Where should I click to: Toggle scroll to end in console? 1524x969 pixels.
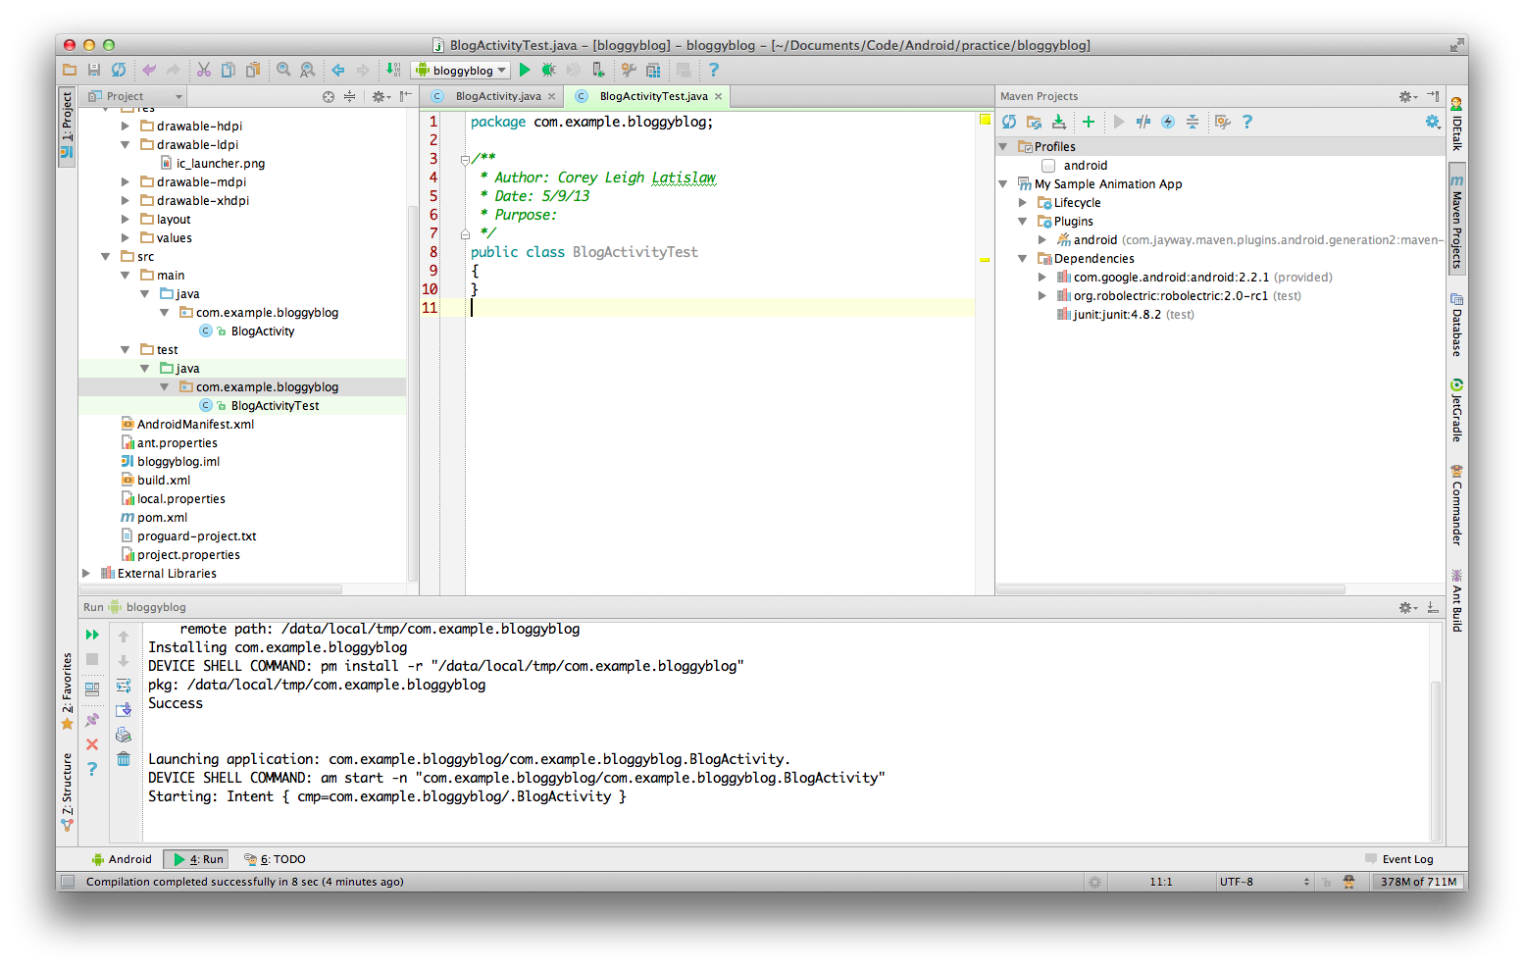click(124, 710)
